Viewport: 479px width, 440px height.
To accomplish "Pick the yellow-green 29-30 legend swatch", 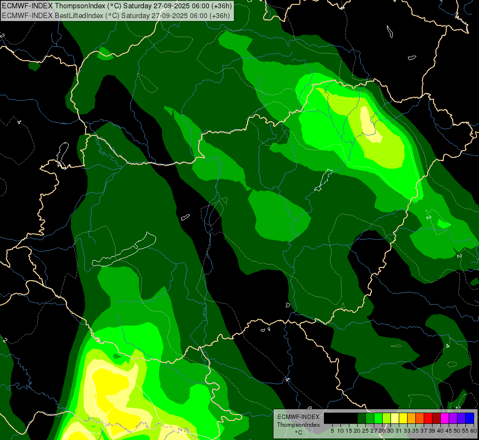I will [387, 418].
